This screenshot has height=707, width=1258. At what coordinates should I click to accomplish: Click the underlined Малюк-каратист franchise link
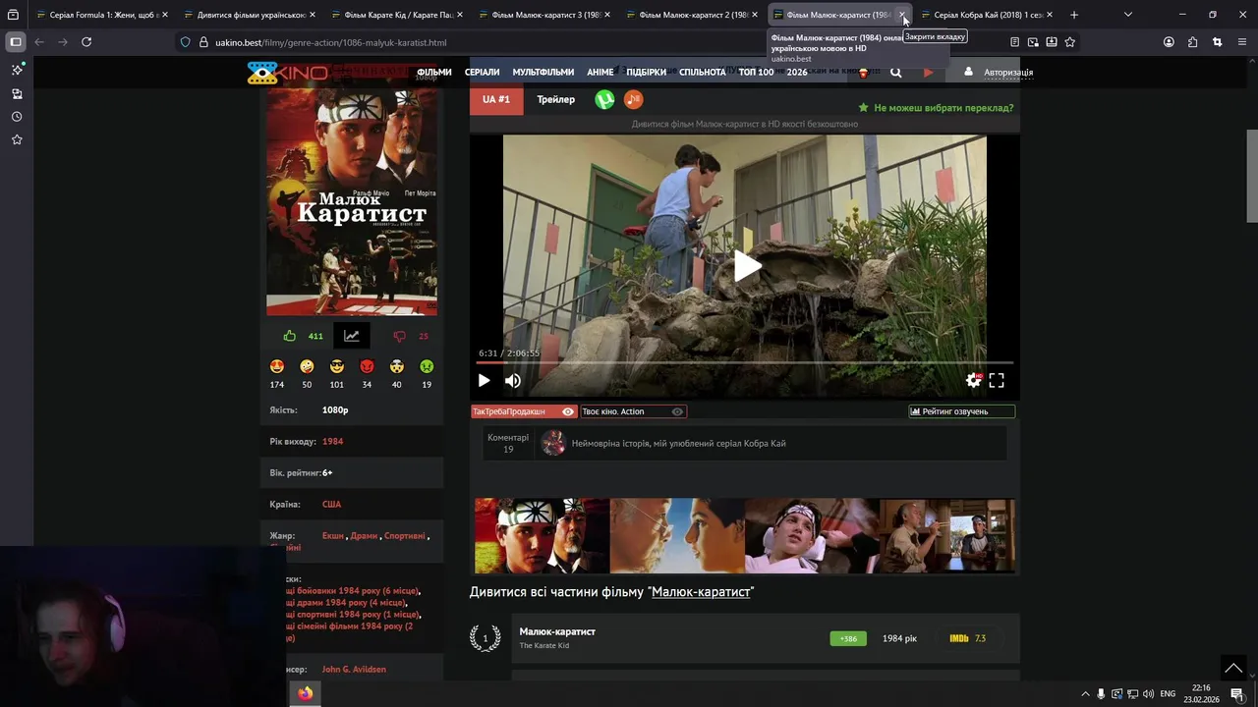click(701, 592)
